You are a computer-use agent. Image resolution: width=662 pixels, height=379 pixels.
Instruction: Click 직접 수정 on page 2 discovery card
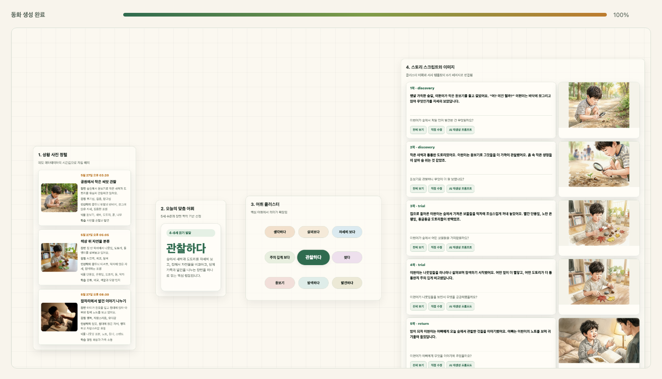click(436, 189)
